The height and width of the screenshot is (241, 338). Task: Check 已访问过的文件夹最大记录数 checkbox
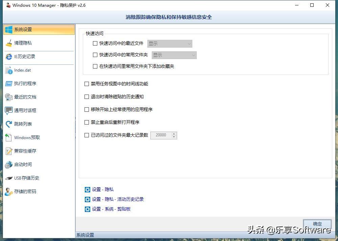coord(87,135)
